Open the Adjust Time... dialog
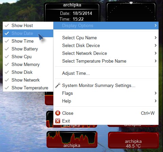 pos(106,73)
